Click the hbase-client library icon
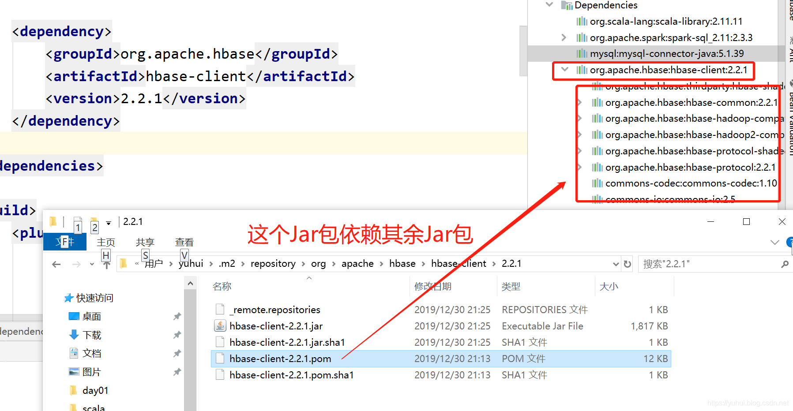Screen dimensions: 793x411 coord(582,70)
